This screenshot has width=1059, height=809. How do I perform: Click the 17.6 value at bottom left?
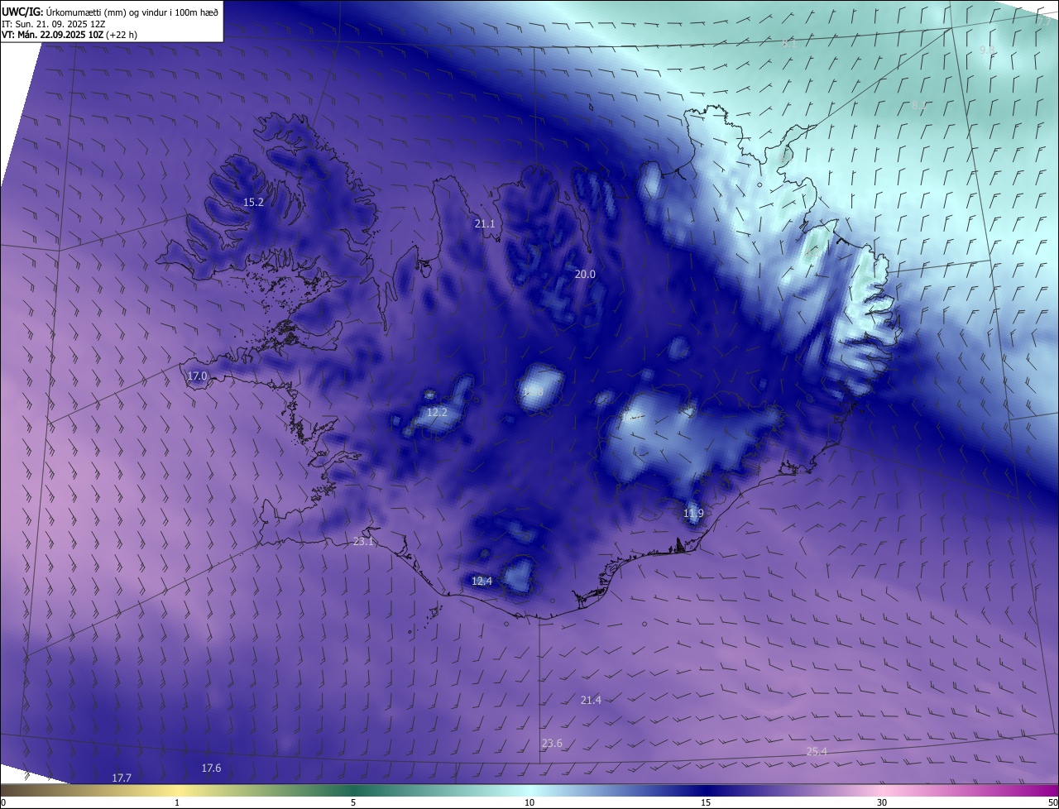click(x=211, y=768)
